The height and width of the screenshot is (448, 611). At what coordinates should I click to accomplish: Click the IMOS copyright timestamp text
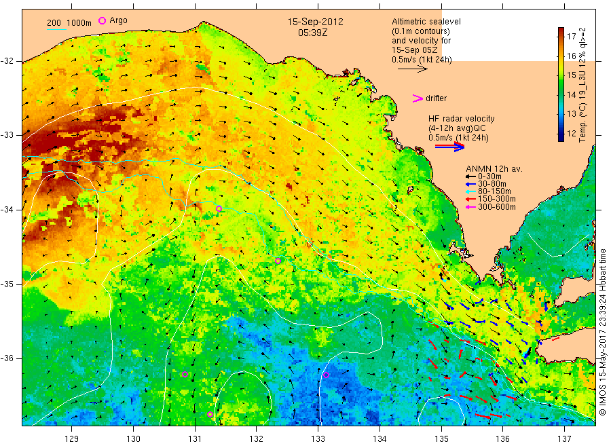(603, 333)
